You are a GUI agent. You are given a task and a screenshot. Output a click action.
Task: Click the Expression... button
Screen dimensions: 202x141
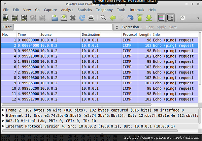pos(132,27)
